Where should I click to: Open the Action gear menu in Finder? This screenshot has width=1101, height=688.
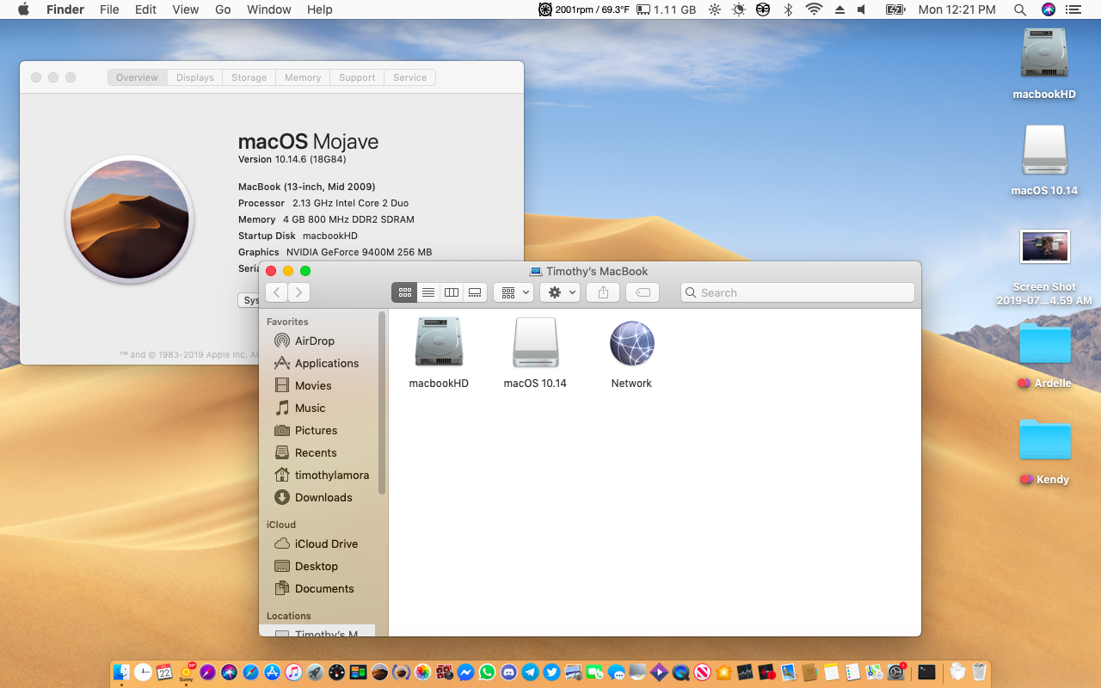coord(560,292)
